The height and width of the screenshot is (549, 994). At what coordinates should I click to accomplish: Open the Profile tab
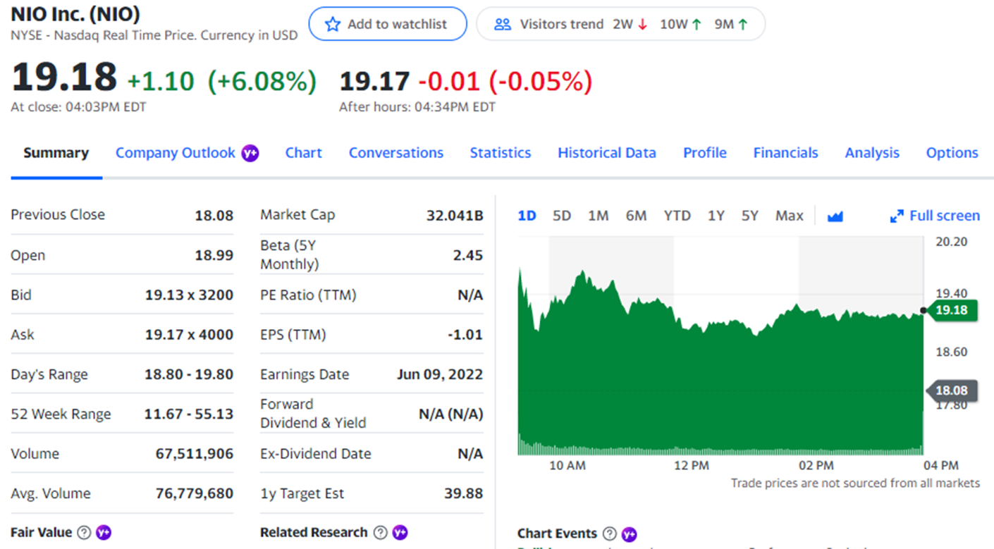pyautogui.click(x=705, y=153)
